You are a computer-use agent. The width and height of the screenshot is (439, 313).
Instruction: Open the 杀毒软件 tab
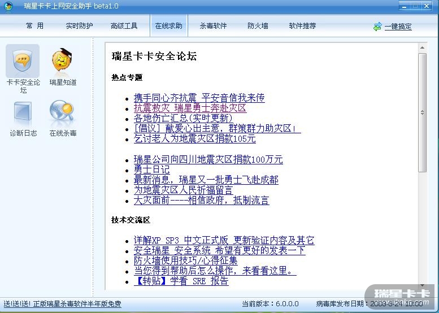tap(214, 26)
